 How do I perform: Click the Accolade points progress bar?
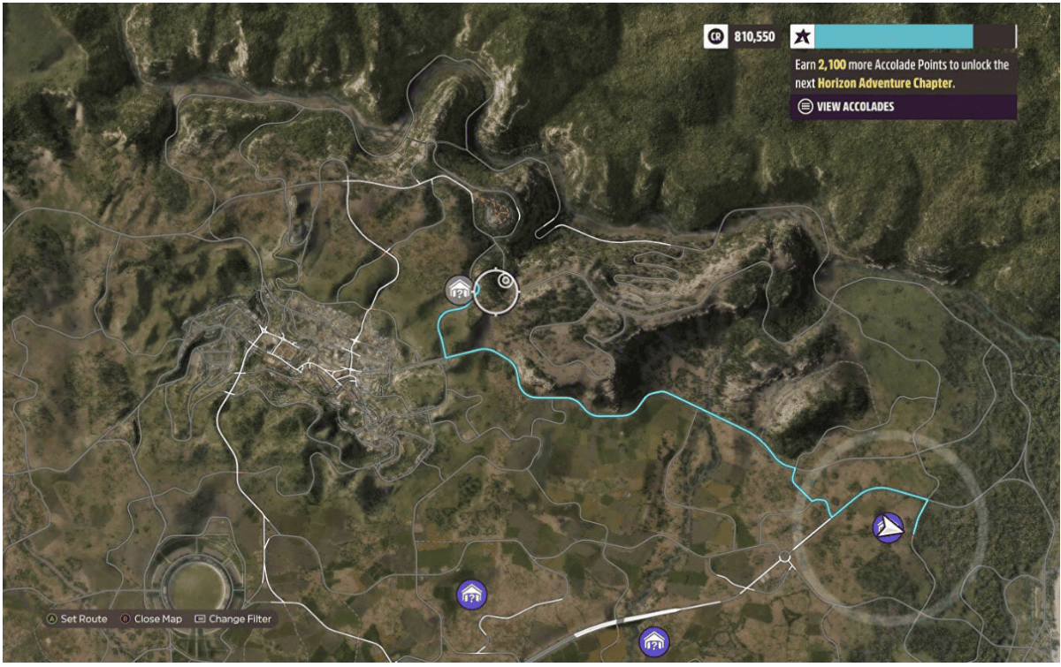click(915, 36)
